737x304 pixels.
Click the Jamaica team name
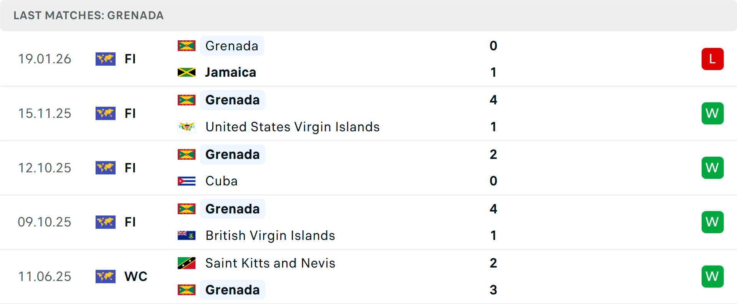click(x=230, y=72)
